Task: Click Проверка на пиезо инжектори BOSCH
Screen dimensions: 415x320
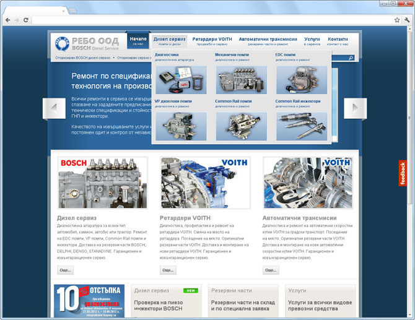Action: (159, 306)
